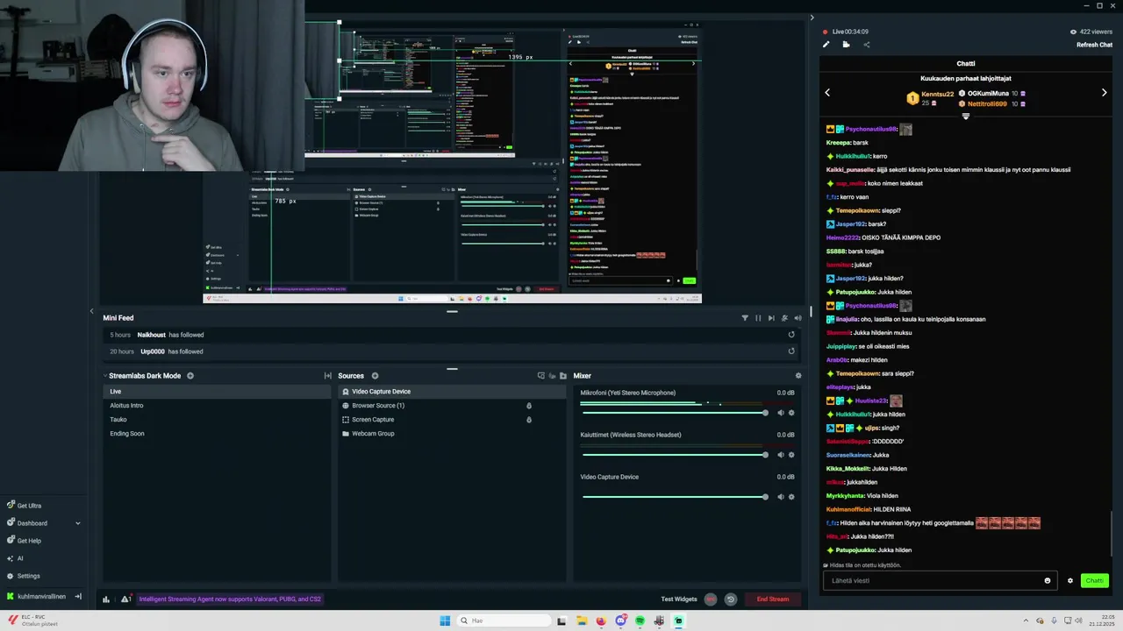The image size is (1123, 631).
Task: End the stream
Action: click(773, 599)
